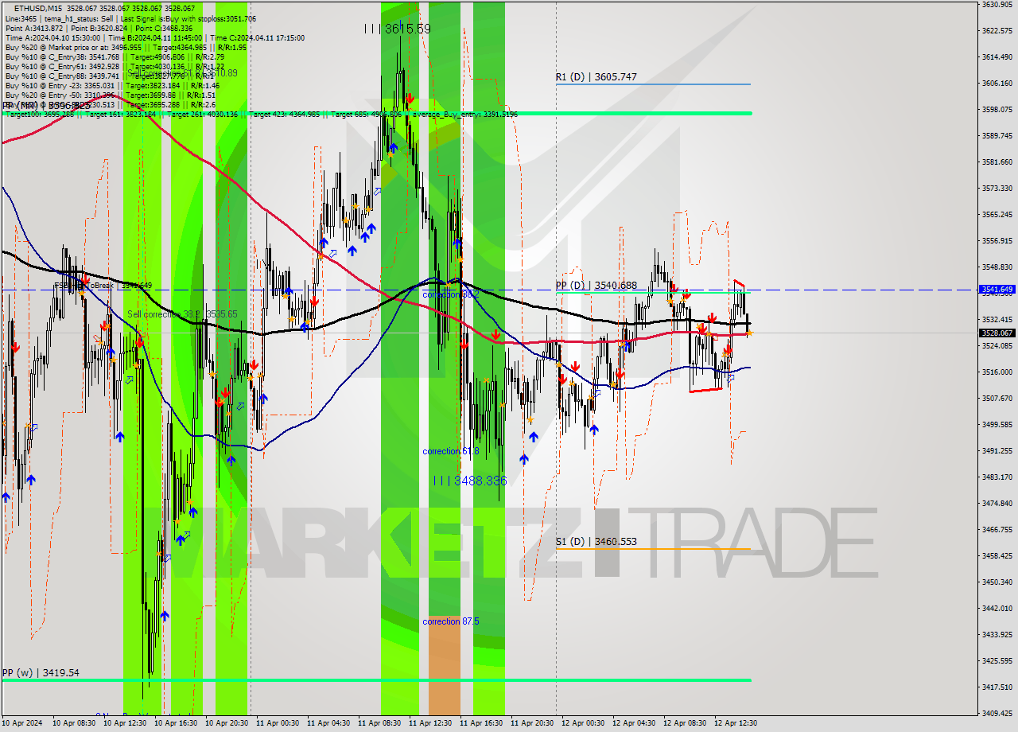The image size is (1018, 732).
Task: Click 3630.905 on the price axis
Action: (997, 4)
